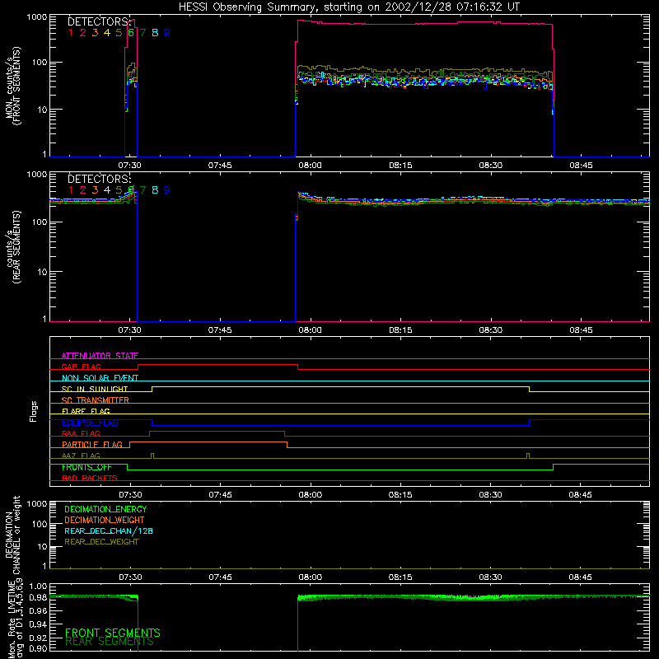Viewport: 659px width, 659px height.
Task: Click detector 4 in the rear segments legend
Action: point(107,190)
